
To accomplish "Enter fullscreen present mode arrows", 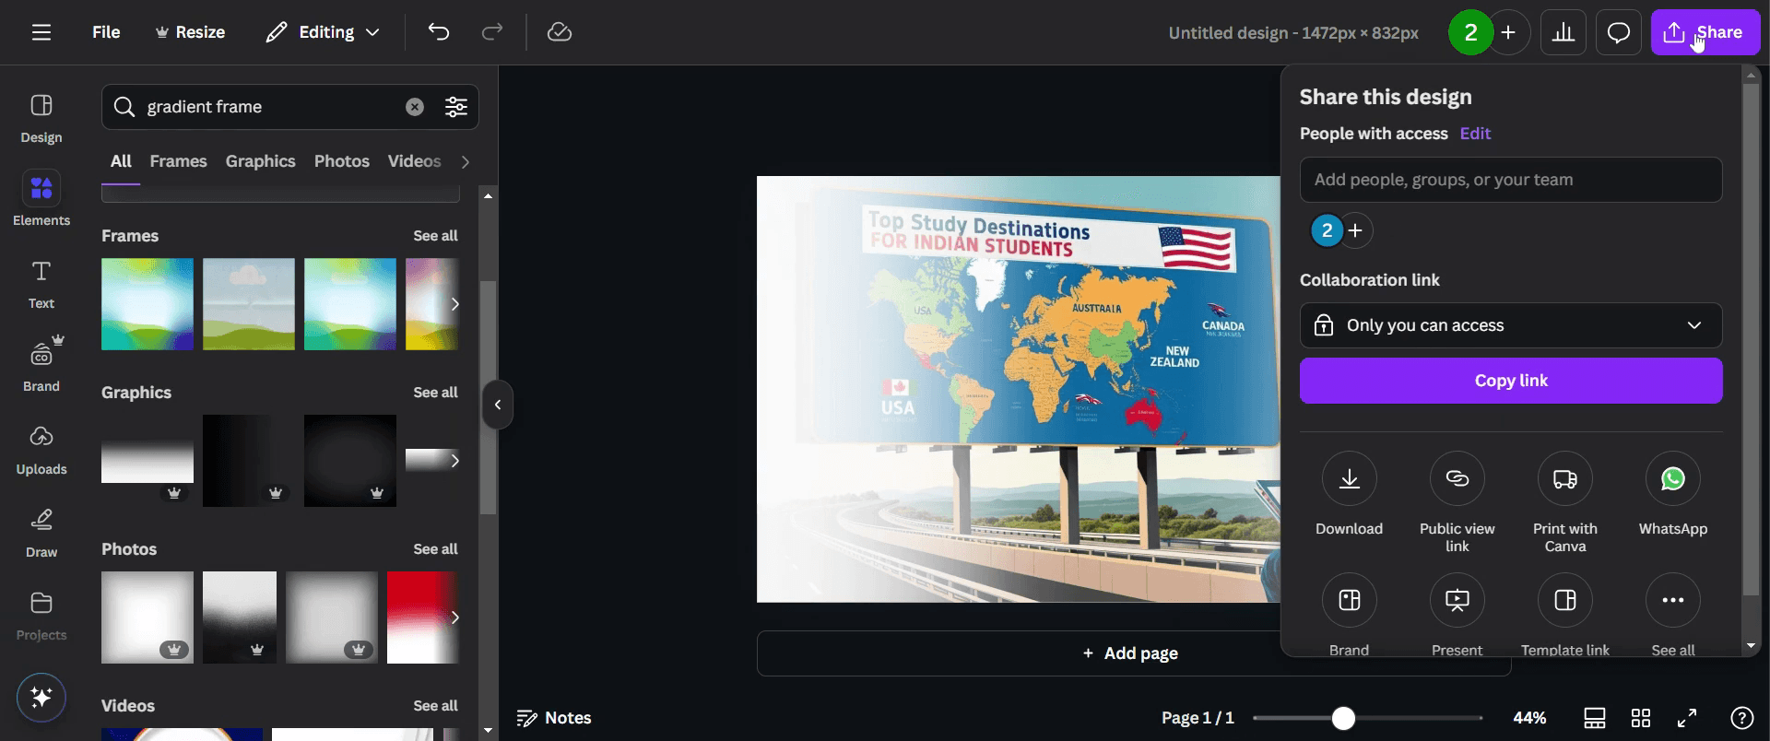I will coord(1687,718).
